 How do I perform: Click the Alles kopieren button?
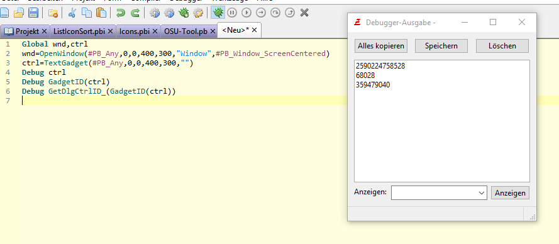tap(381, 46)
